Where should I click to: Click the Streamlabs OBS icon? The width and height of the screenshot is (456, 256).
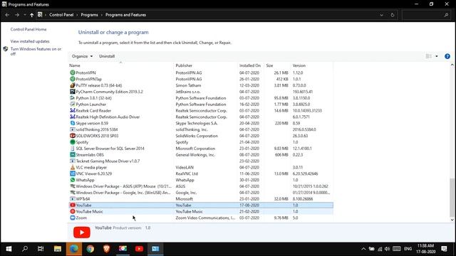click(x=73, y=155)
